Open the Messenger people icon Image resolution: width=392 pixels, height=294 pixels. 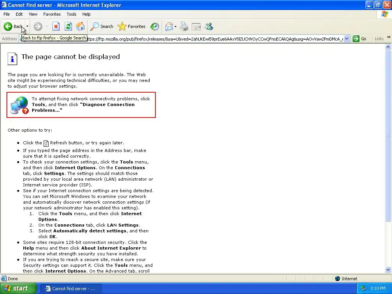[209, 26]
